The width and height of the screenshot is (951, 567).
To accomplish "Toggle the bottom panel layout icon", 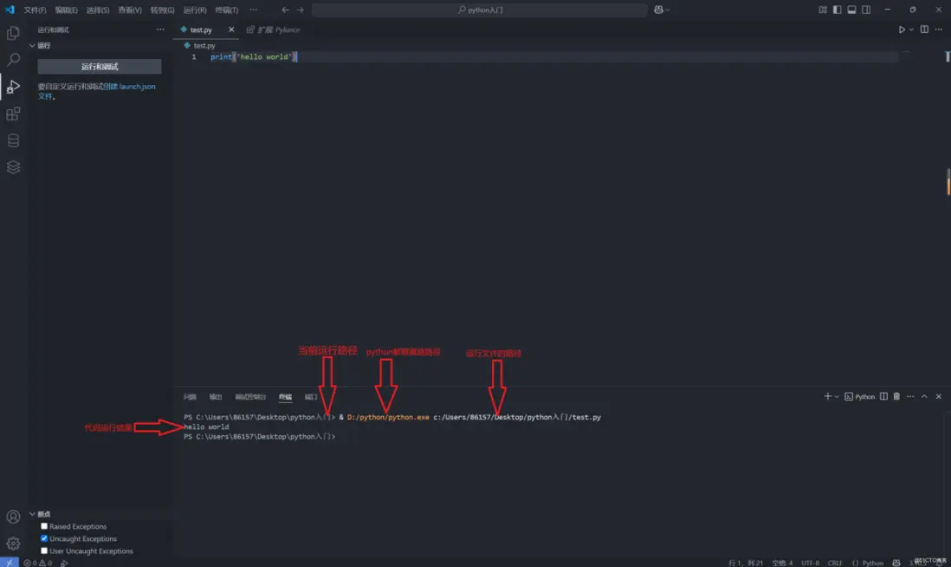I will [851, 10].
